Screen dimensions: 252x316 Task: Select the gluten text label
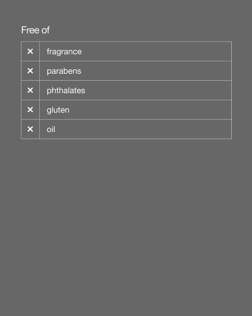click(x=58, y=110)
